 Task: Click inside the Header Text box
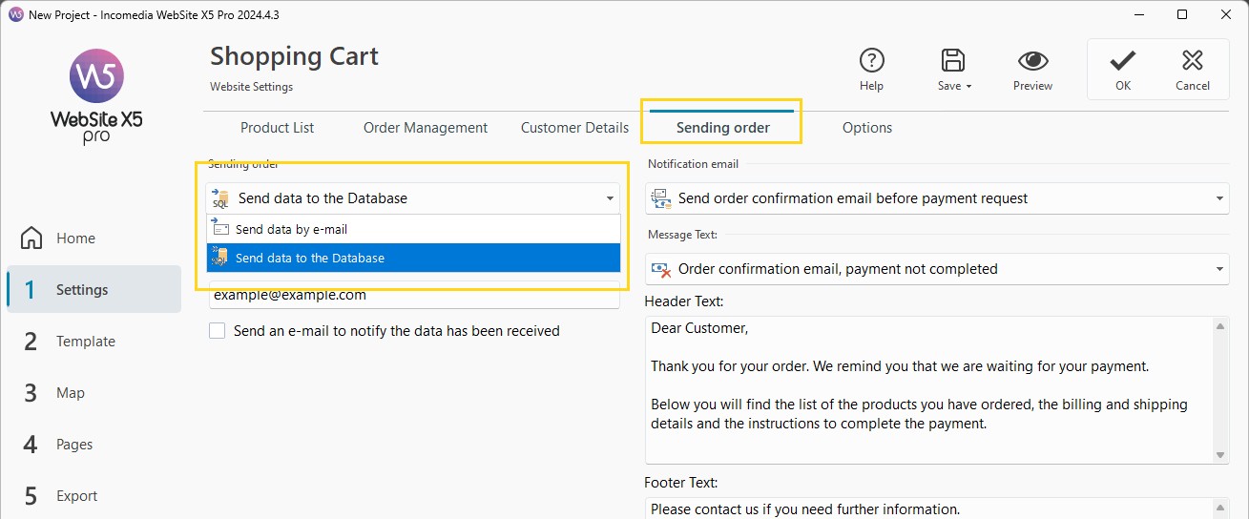(928, 389)
